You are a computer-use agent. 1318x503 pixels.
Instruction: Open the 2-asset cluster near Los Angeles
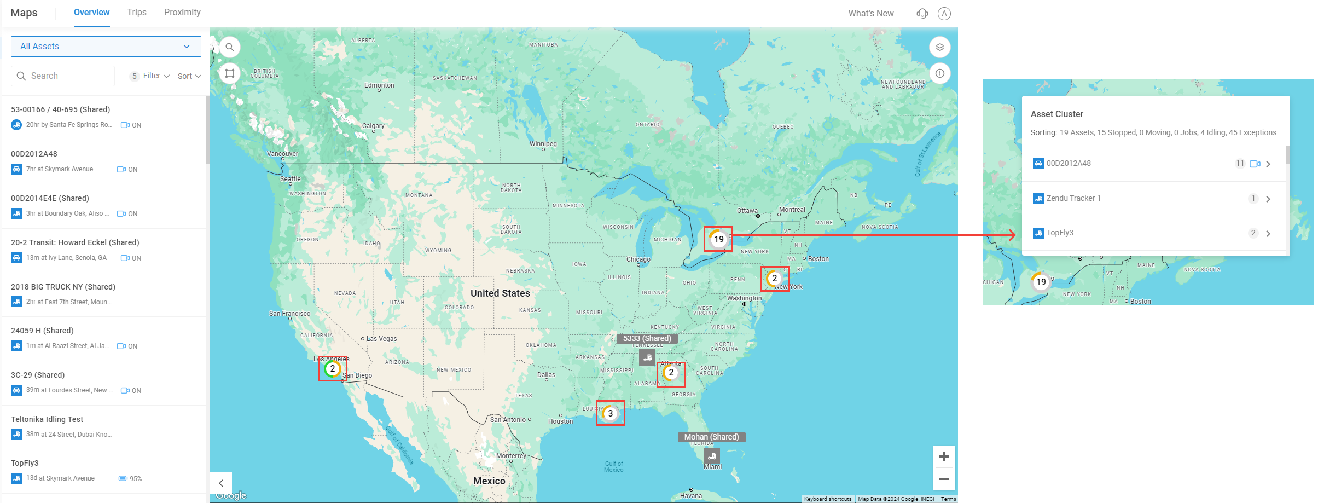click(x=332, y=368)
